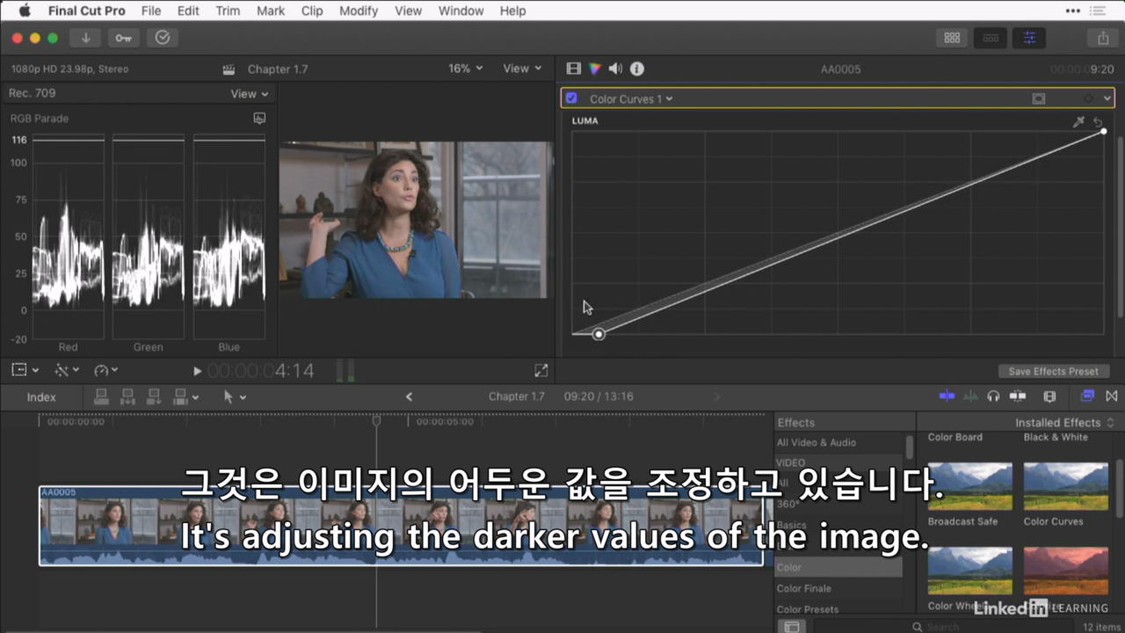Select the Luma curve eyedropper

(1078, 121)
